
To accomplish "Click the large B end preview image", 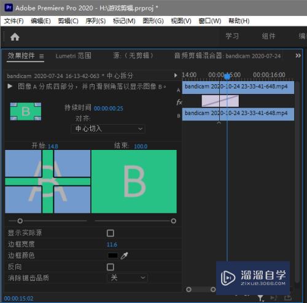I will click(x=134, y=181).
